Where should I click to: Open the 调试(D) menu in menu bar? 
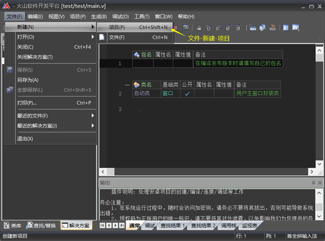[x=120, y=17]
